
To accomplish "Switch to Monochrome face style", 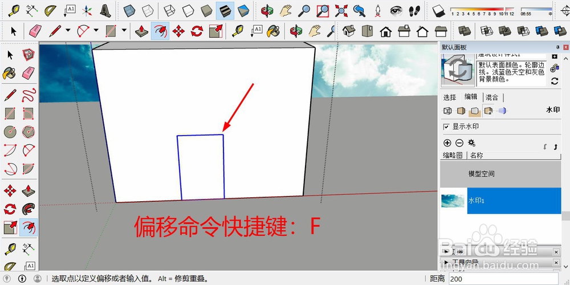I will coord(243,10).
